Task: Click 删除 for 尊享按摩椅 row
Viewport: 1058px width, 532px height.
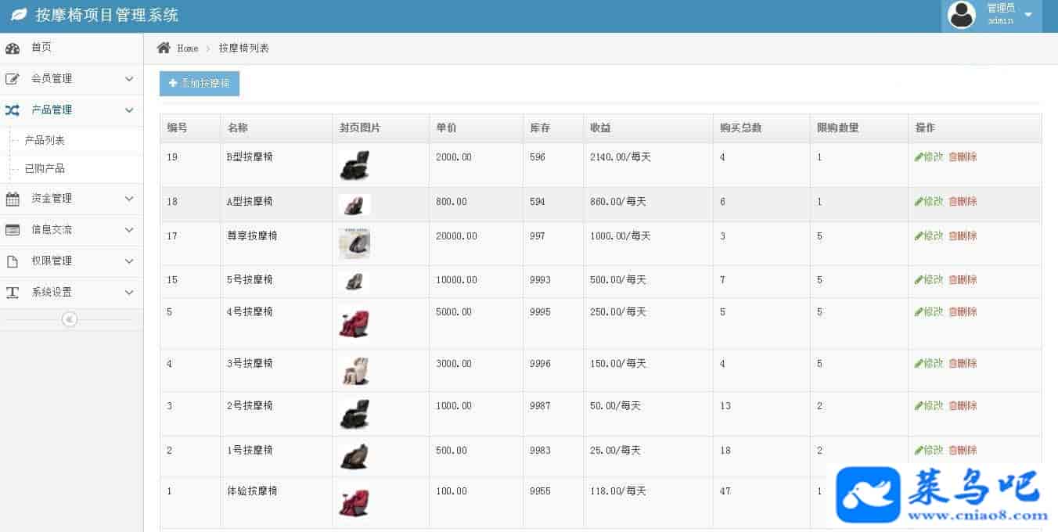Action: (963, 236)
